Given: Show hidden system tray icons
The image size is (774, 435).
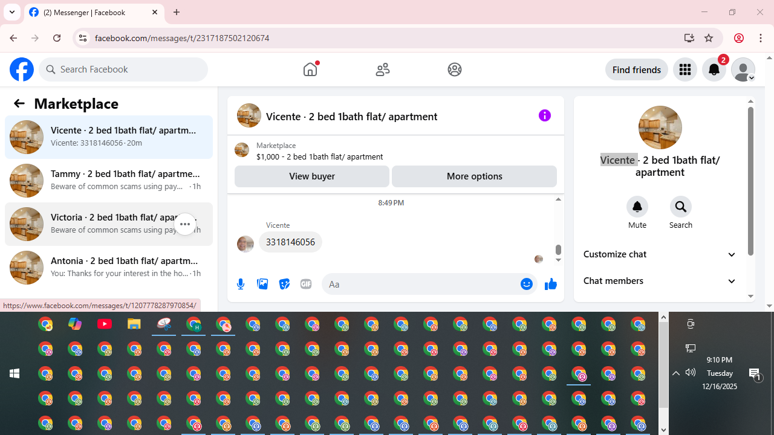Looking at the screenshot, I should (x=676, y=373).
